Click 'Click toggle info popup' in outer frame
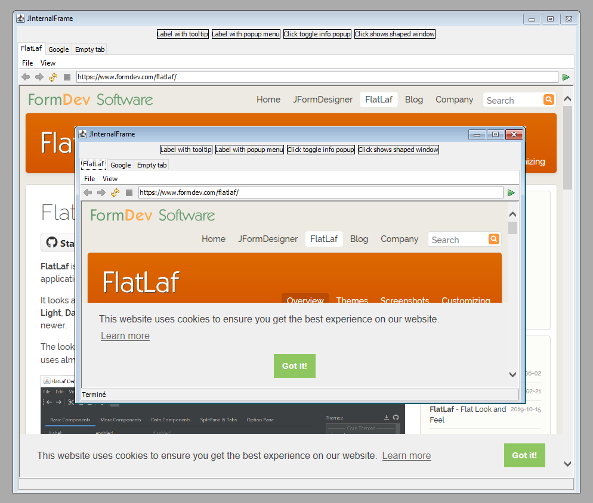Viewport: 593px width, 503px height. point(317,34)
